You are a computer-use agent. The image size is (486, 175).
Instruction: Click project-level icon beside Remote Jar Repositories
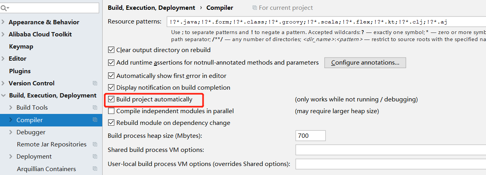95,144
